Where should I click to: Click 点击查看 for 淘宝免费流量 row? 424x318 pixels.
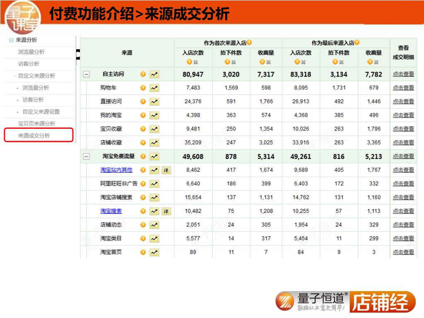coord(403,156)
